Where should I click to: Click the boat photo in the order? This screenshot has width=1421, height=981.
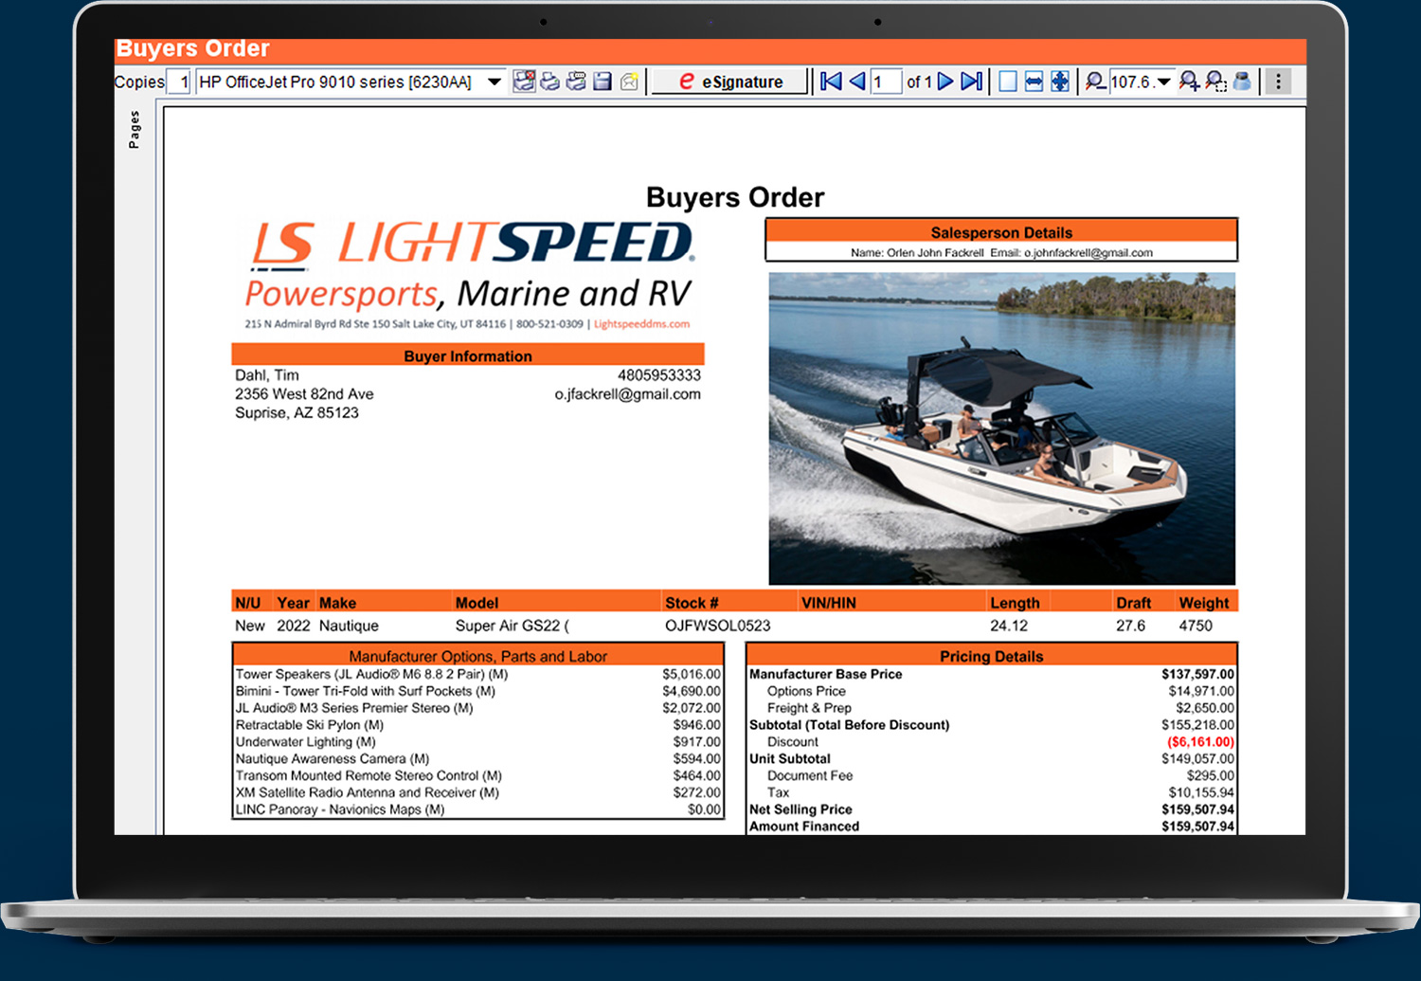pos(1001,428)
